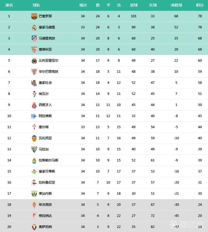Open the 皇家社会 team link

45,83
